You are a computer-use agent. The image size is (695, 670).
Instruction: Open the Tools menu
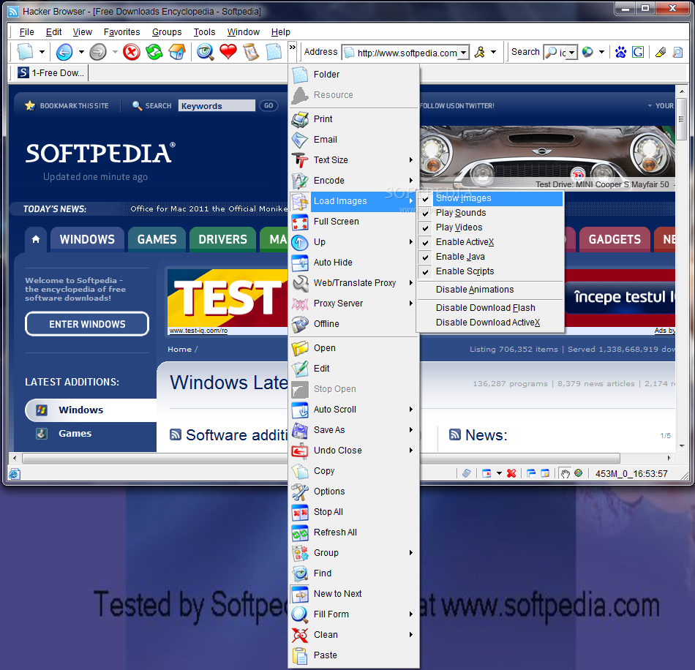click(x=204, y=32)
